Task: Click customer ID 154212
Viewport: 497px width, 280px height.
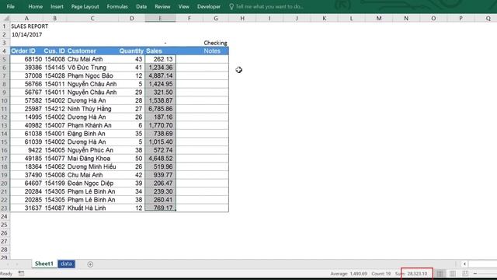Action: click(x=54, y=109)
